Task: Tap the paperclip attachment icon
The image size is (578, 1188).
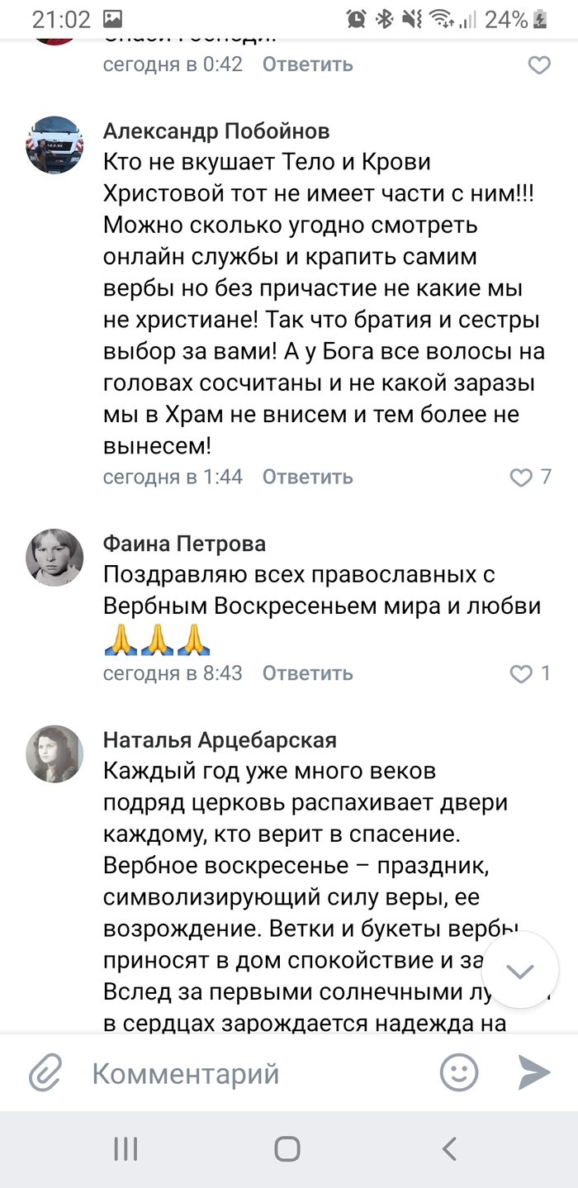Action: [x=46, y=1073]
